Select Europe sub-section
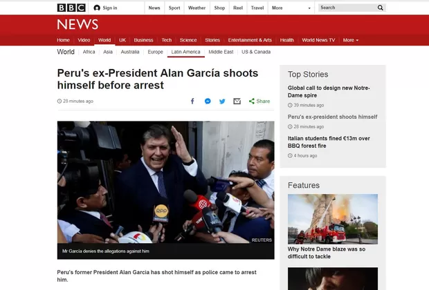 pos(155,52)
